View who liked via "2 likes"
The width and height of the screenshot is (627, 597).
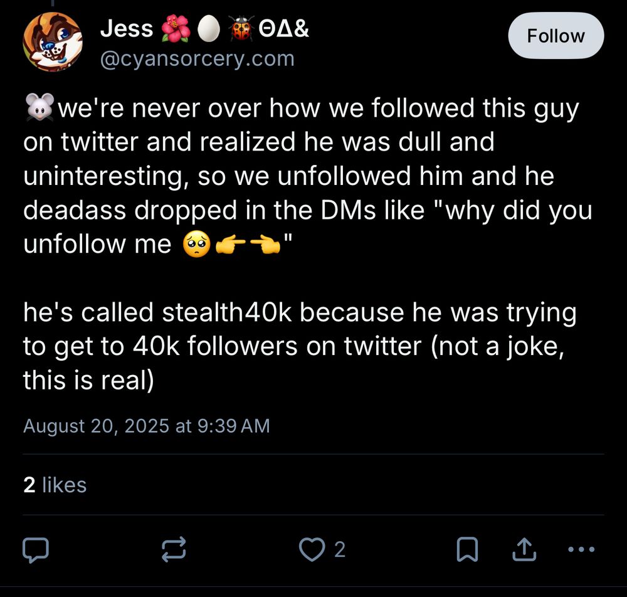55,485
